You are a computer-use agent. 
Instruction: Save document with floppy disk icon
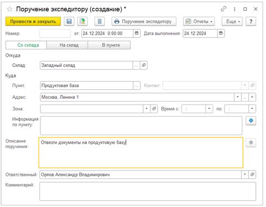pyautogui.click(x=69, y=21)
